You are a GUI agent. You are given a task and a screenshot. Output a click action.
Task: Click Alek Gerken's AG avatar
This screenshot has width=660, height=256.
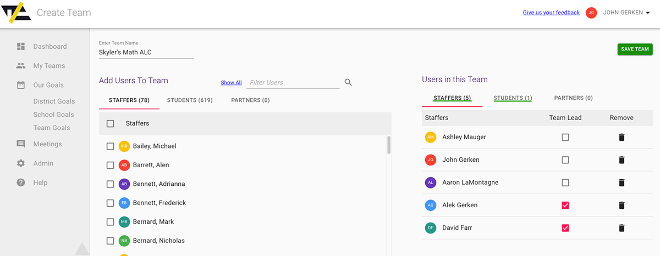click(431, 205)
